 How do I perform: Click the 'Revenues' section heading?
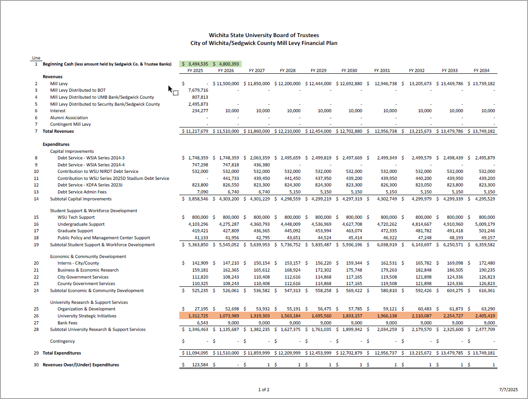pyautogui.click(x=52, y=77)
